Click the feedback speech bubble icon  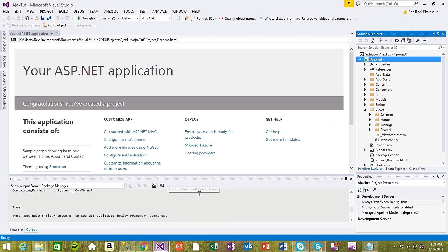pos(358,4)
